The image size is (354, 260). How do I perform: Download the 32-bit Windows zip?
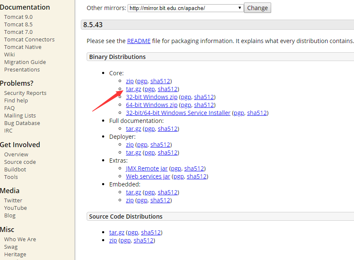click(x=152, y=97)
